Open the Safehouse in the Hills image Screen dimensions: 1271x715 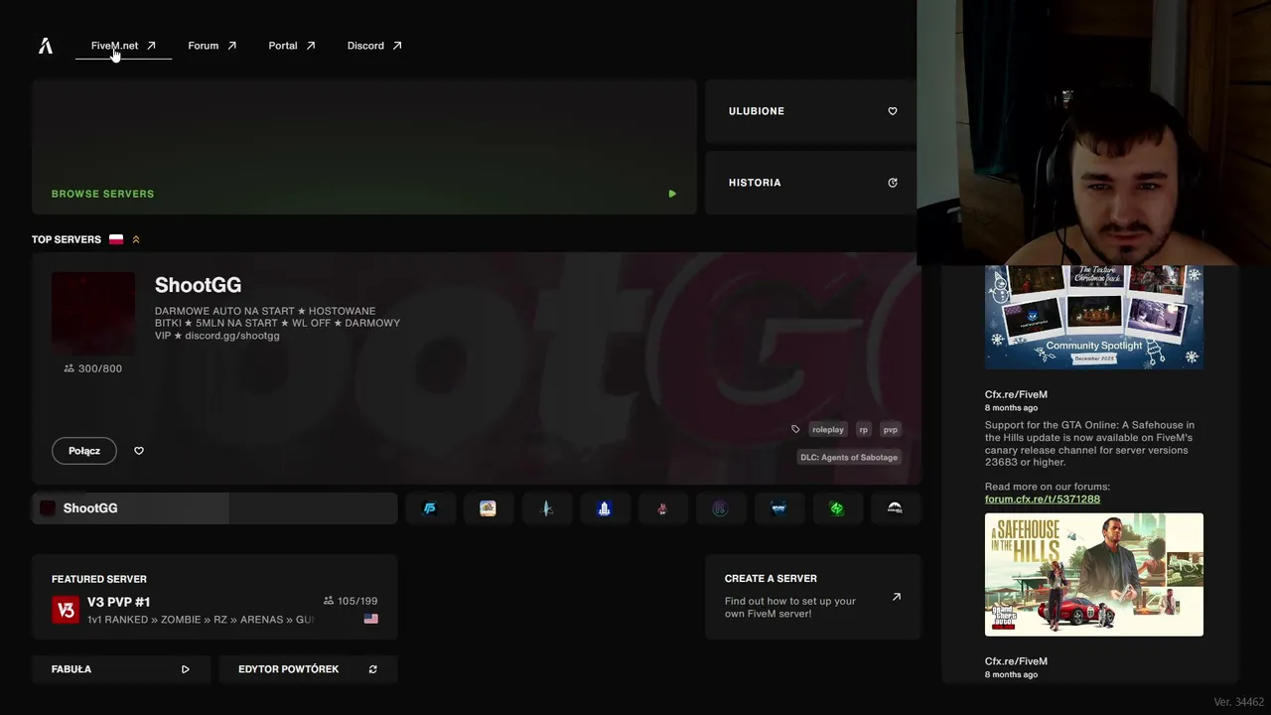(x=1094, y=574)
